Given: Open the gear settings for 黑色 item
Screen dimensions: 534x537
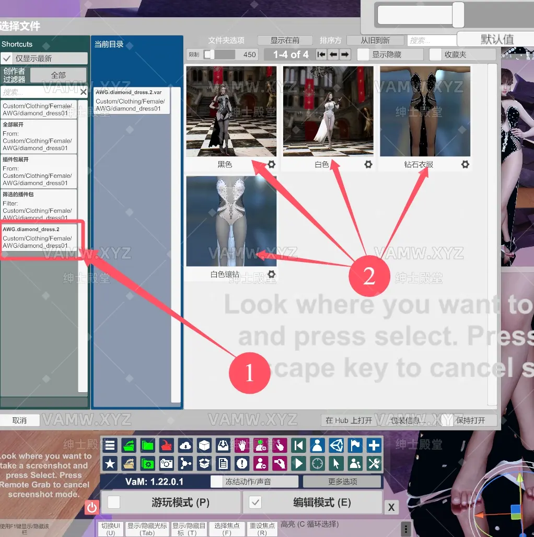Looking at the screenshot, I should pos(272,164).
